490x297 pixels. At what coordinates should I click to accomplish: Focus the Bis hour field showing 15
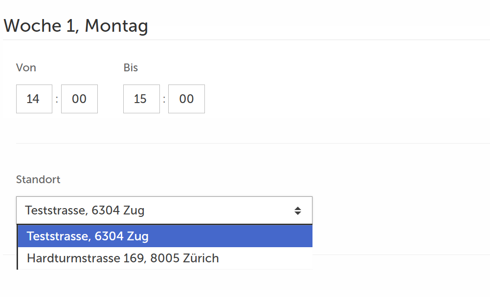[141, 99]
